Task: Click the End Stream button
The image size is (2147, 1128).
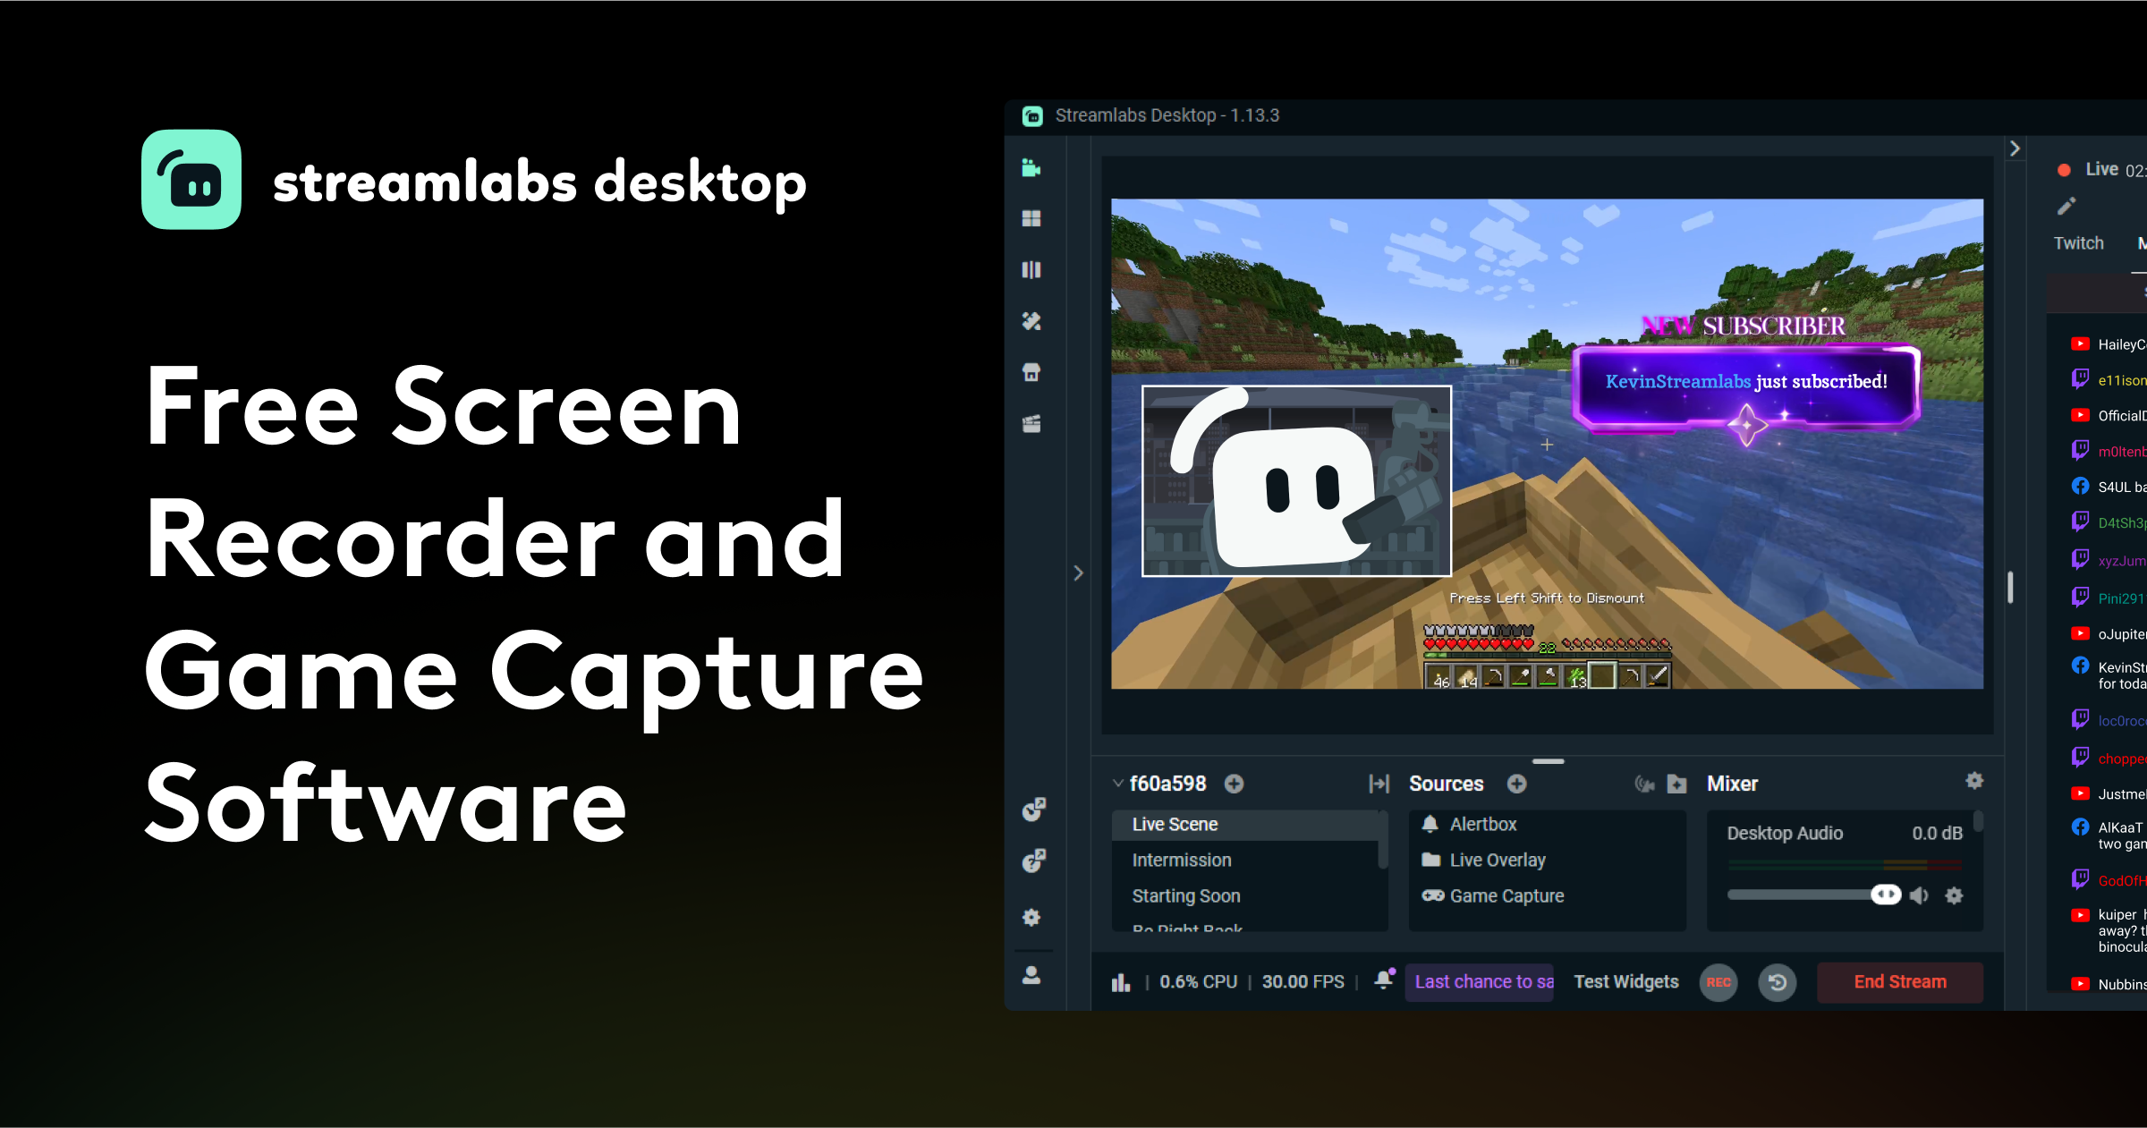Action: [1898, 982]
